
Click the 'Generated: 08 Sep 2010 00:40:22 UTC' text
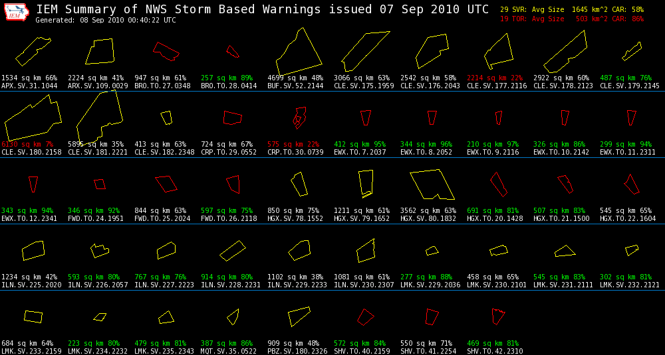(106, 21)
